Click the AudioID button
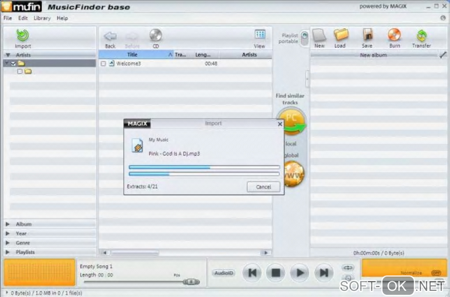The height and width of the screenshot is (297, 450). (224, 273)
